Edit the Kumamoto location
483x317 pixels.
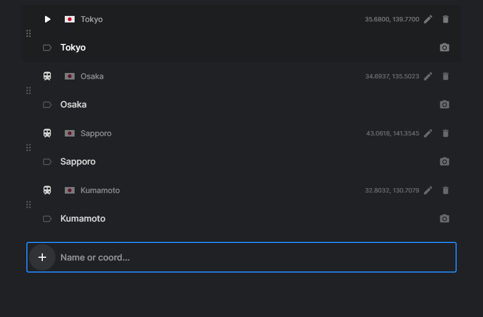(x=428, y=190)
